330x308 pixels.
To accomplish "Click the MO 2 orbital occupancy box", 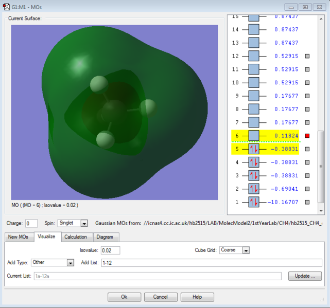I will pyautogui.click(x=254, y=189).
